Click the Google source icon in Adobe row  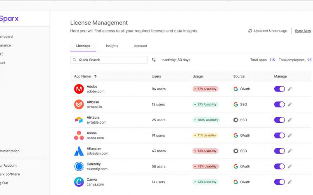click(236, 89)
